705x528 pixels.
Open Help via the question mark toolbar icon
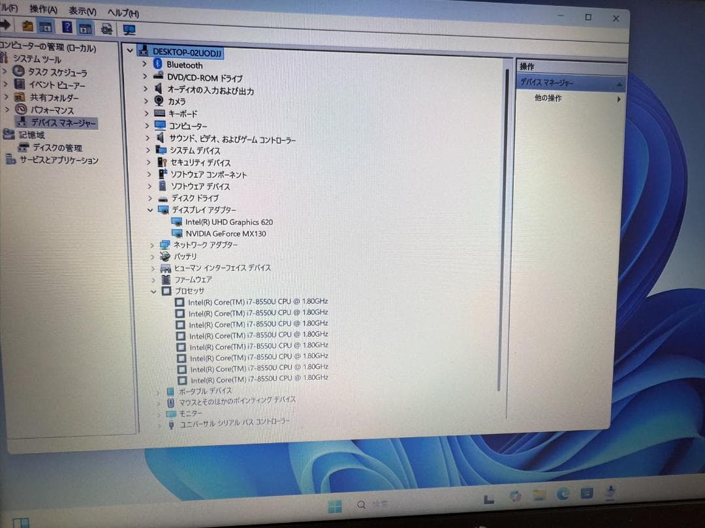pos(67,28)
